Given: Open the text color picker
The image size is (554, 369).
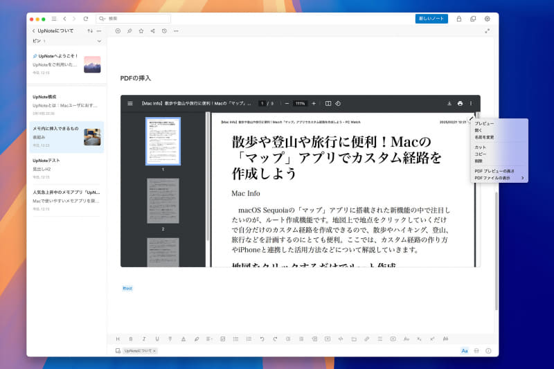Looking at the screenshot, I should [x=184, y=339].
